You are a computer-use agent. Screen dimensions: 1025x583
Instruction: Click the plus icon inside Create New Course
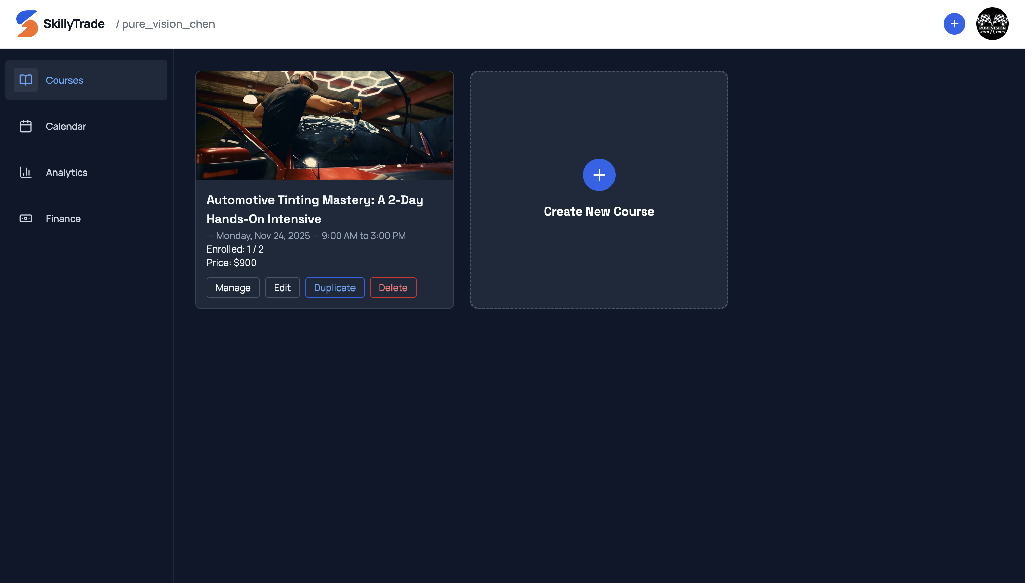[599, 175]
